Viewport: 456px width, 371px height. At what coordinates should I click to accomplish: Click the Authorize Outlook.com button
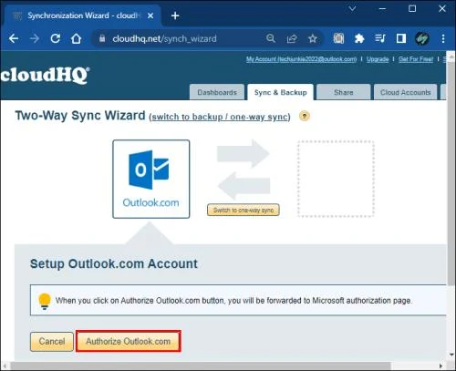tap(129, 341)
